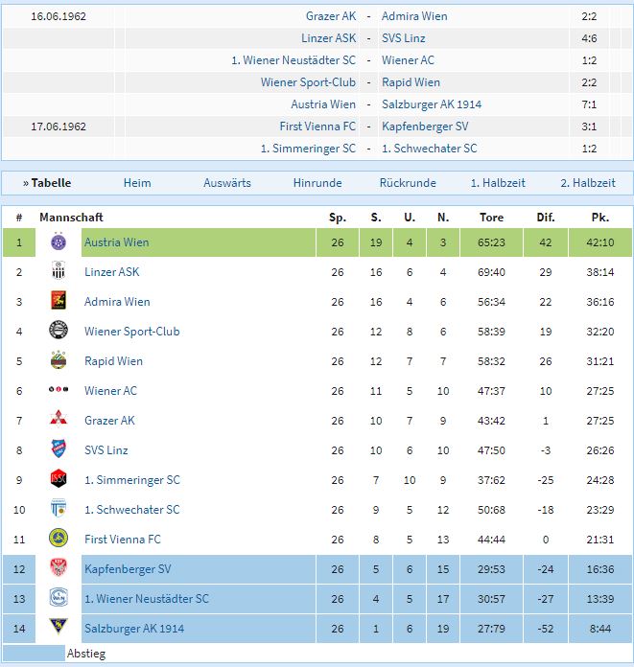634x667 pixels.
Task: Open the 7:1 Austria Wien result
Action: (589, 104)
